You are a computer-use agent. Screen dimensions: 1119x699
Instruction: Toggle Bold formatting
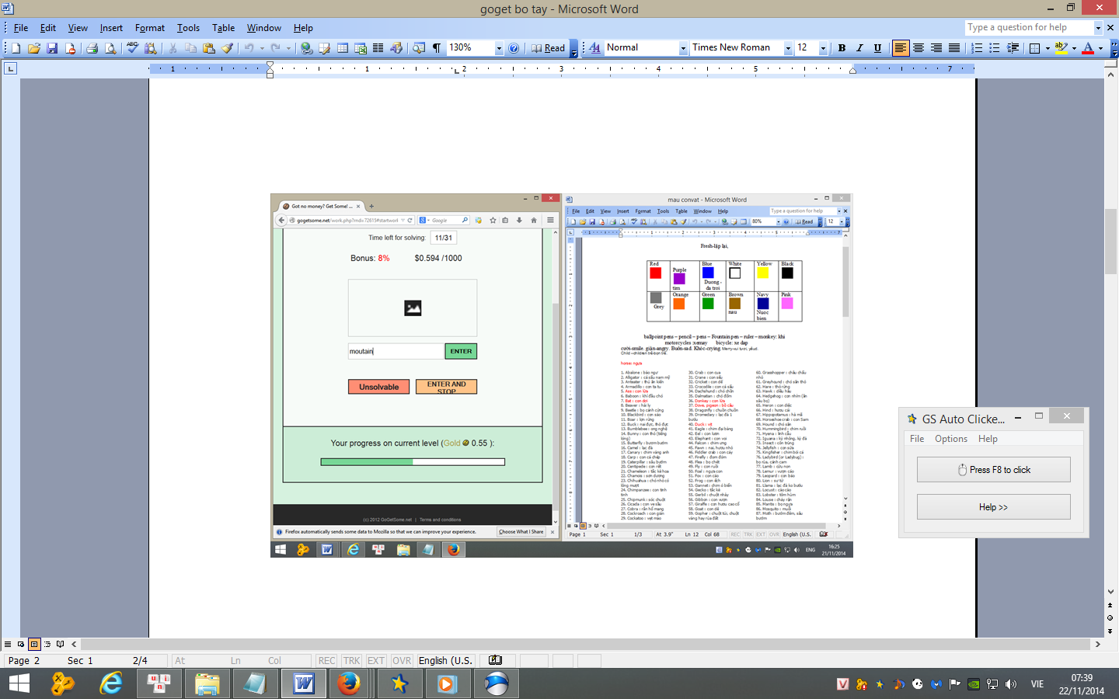click(842, 48)
